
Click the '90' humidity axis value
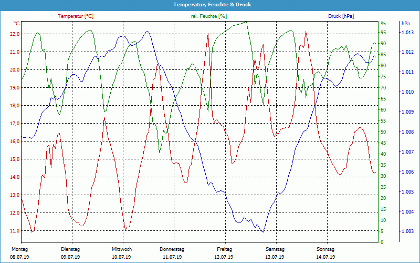383,44
